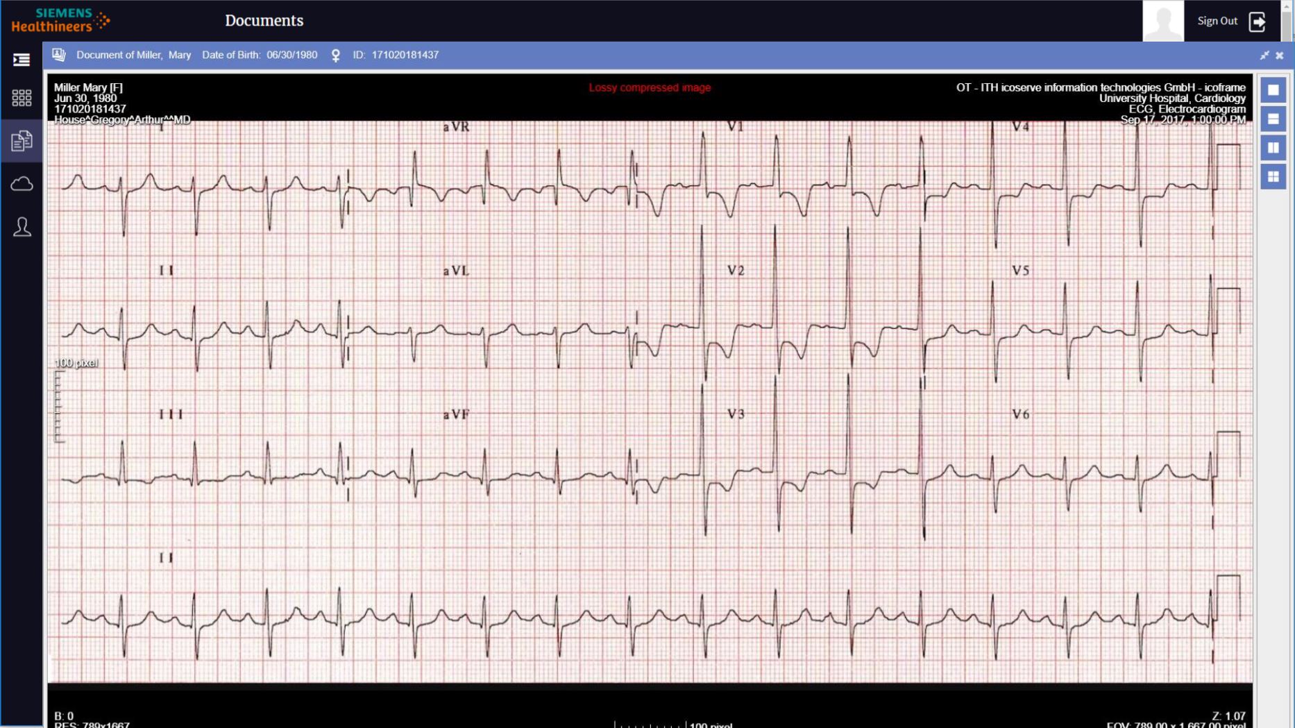Close the Miller, Mary document view
Screen dimensions: 1295x728
[1280, 56]
